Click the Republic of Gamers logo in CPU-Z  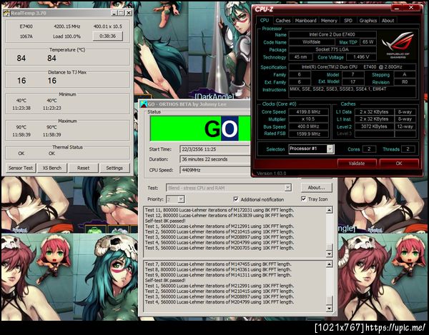pos(398,45)
